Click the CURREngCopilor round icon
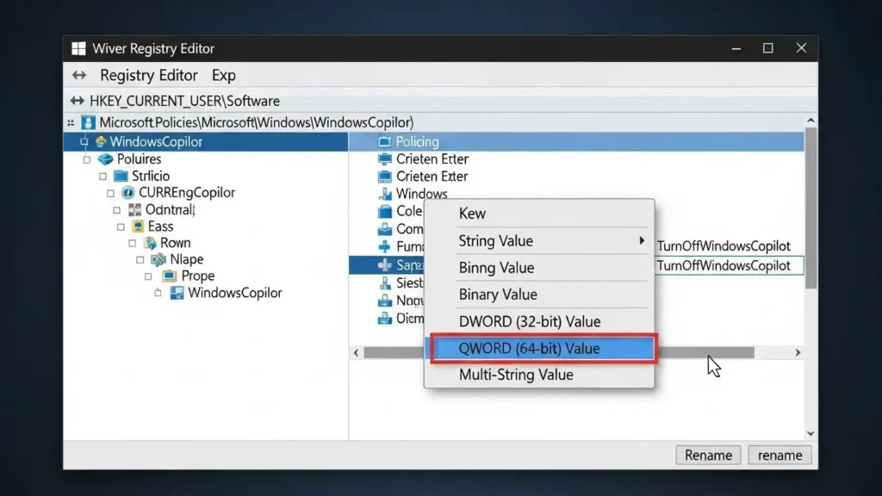882x496 pixels. pyautogui.click(x=129, y=193)
